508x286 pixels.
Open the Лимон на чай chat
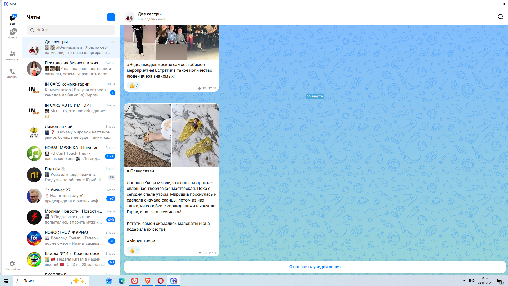click(x=71, y=132)
